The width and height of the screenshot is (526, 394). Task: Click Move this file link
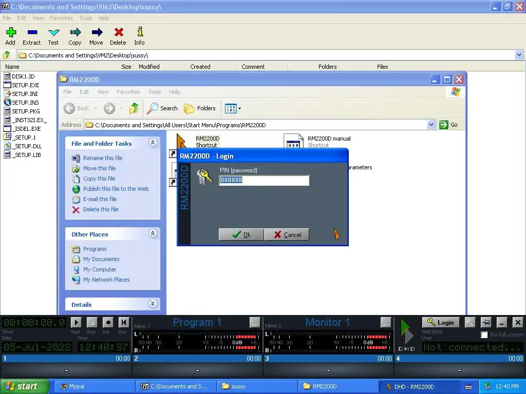click(99, 168)
